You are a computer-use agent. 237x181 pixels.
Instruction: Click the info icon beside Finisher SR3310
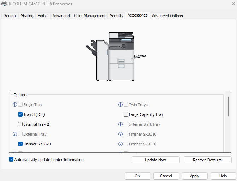tap(120, 134)
